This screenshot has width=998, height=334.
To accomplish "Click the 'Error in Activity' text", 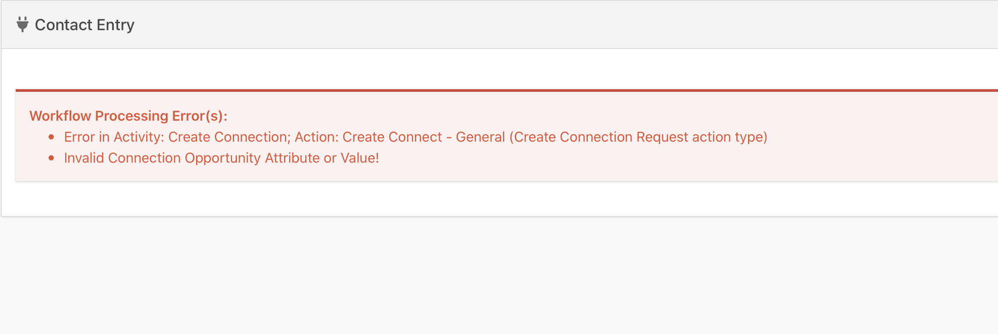I will point(114,137).
